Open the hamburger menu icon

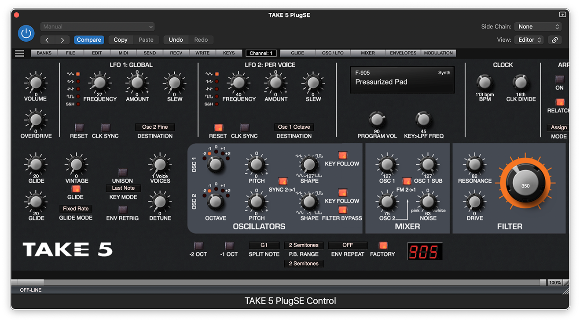[x=19, y=53]
